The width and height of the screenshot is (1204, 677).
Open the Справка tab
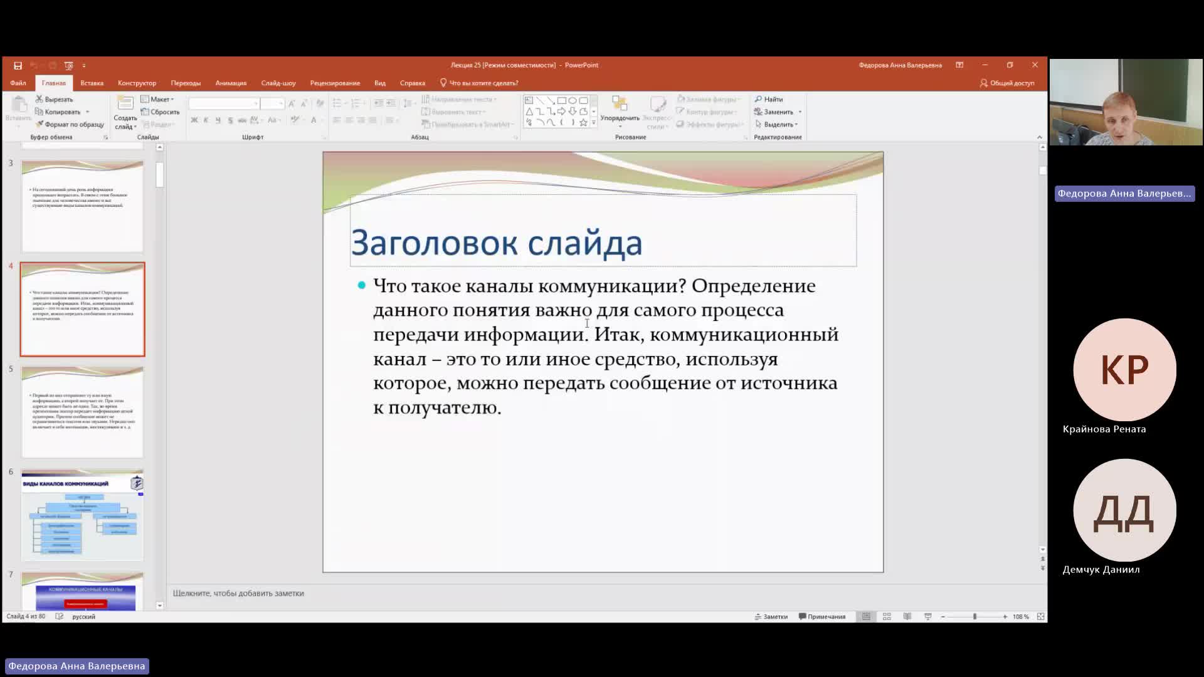coord(413,83)
